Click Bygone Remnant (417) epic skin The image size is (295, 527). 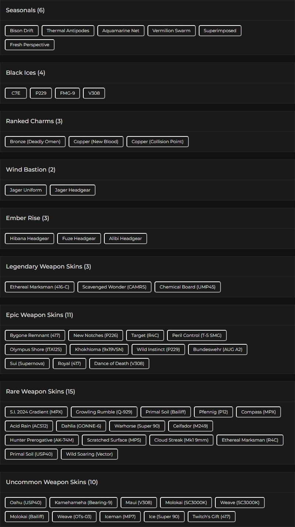35,335
